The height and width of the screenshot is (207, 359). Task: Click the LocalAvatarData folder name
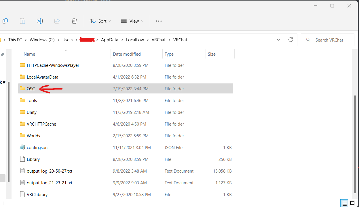43,77
